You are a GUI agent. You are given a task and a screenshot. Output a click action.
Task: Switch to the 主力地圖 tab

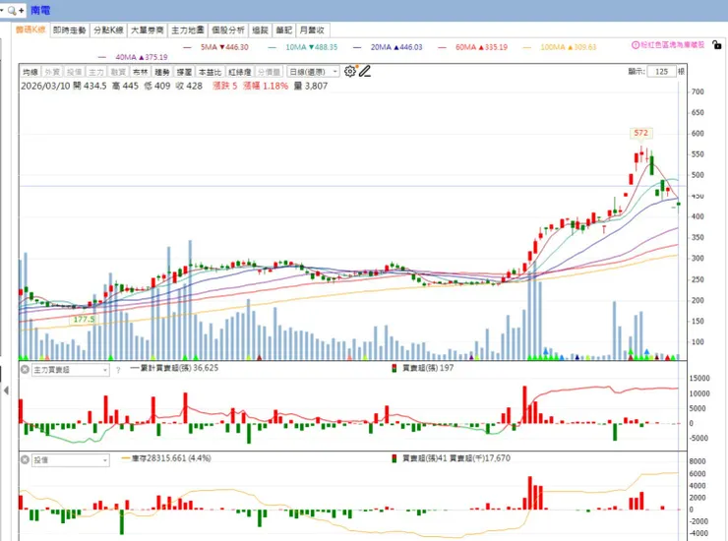188,30
